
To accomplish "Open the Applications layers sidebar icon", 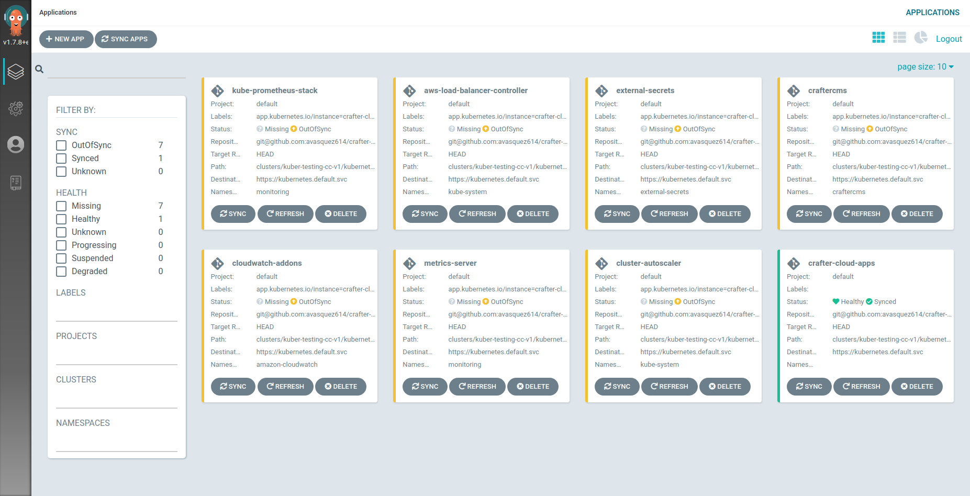I will (16, 71).
